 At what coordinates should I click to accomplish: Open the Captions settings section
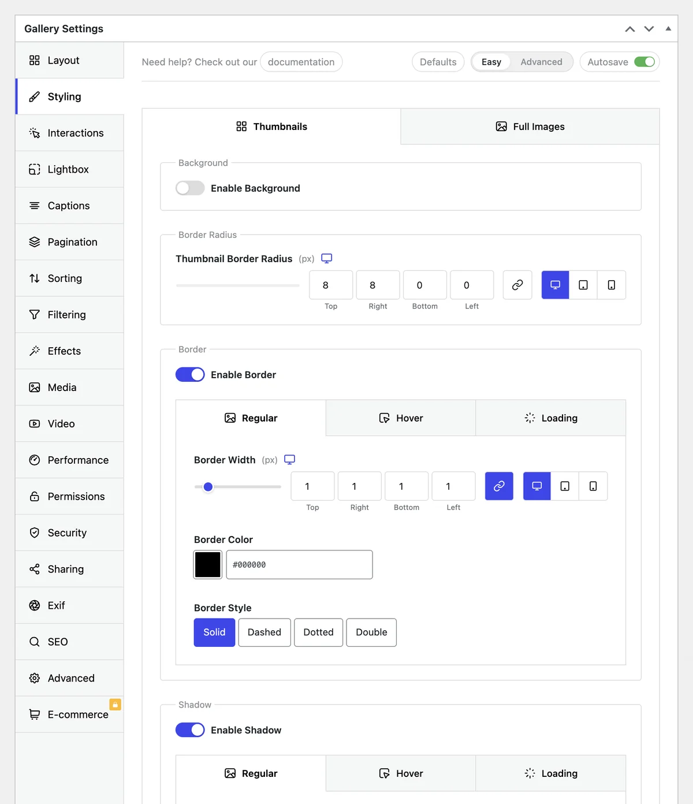point(69,206)
